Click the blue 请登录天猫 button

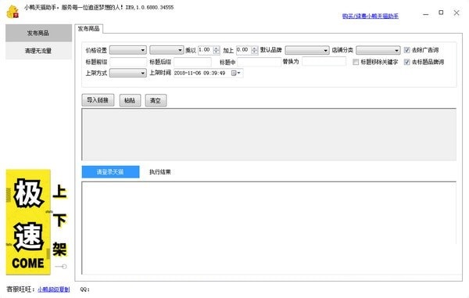click(x=110, y=172)
